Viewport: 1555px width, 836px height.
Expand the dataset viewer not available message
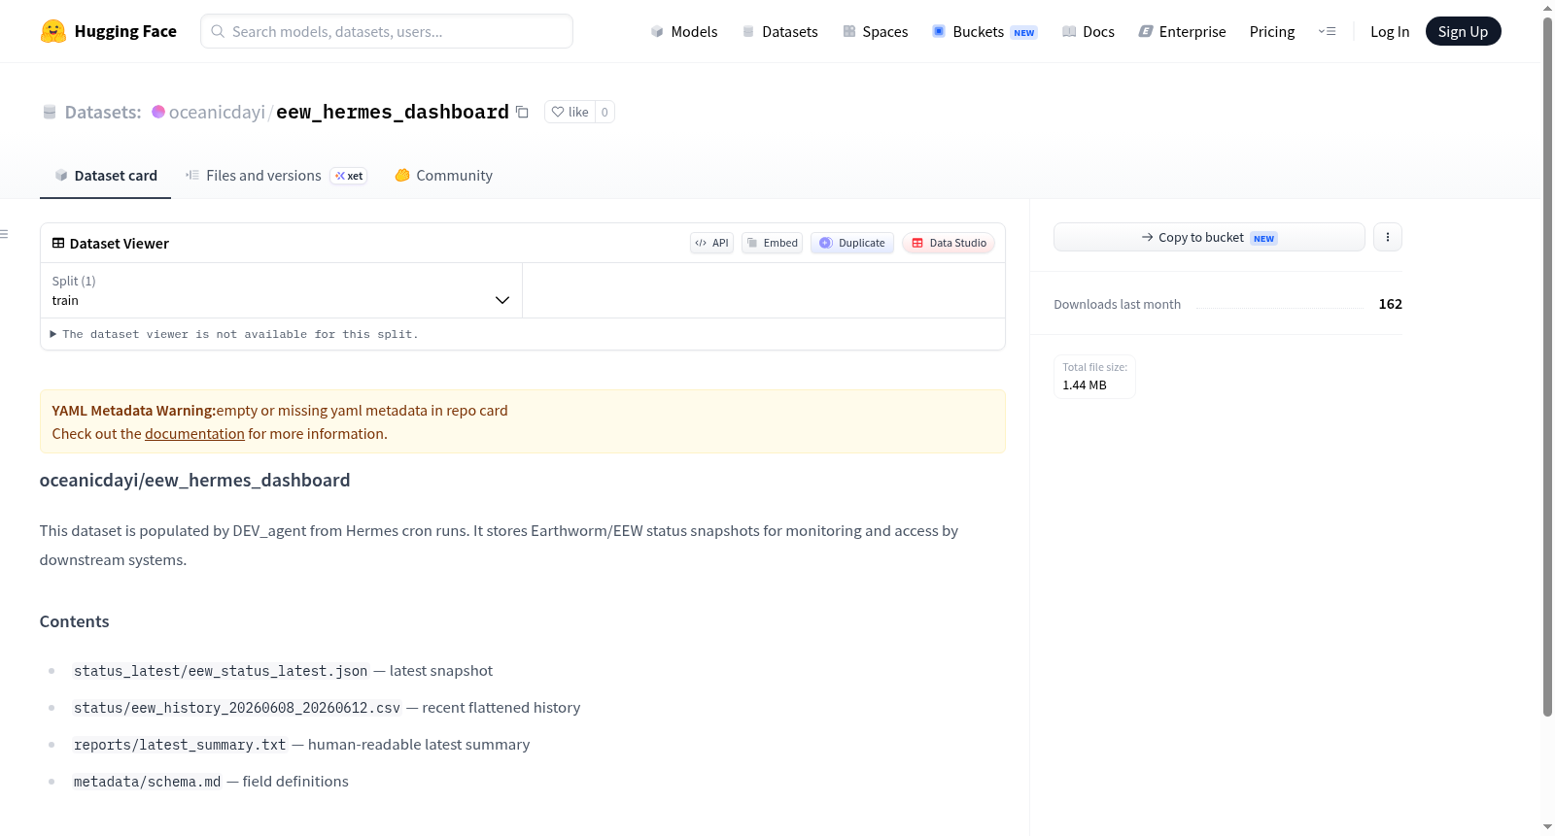(x=234, y=334)
